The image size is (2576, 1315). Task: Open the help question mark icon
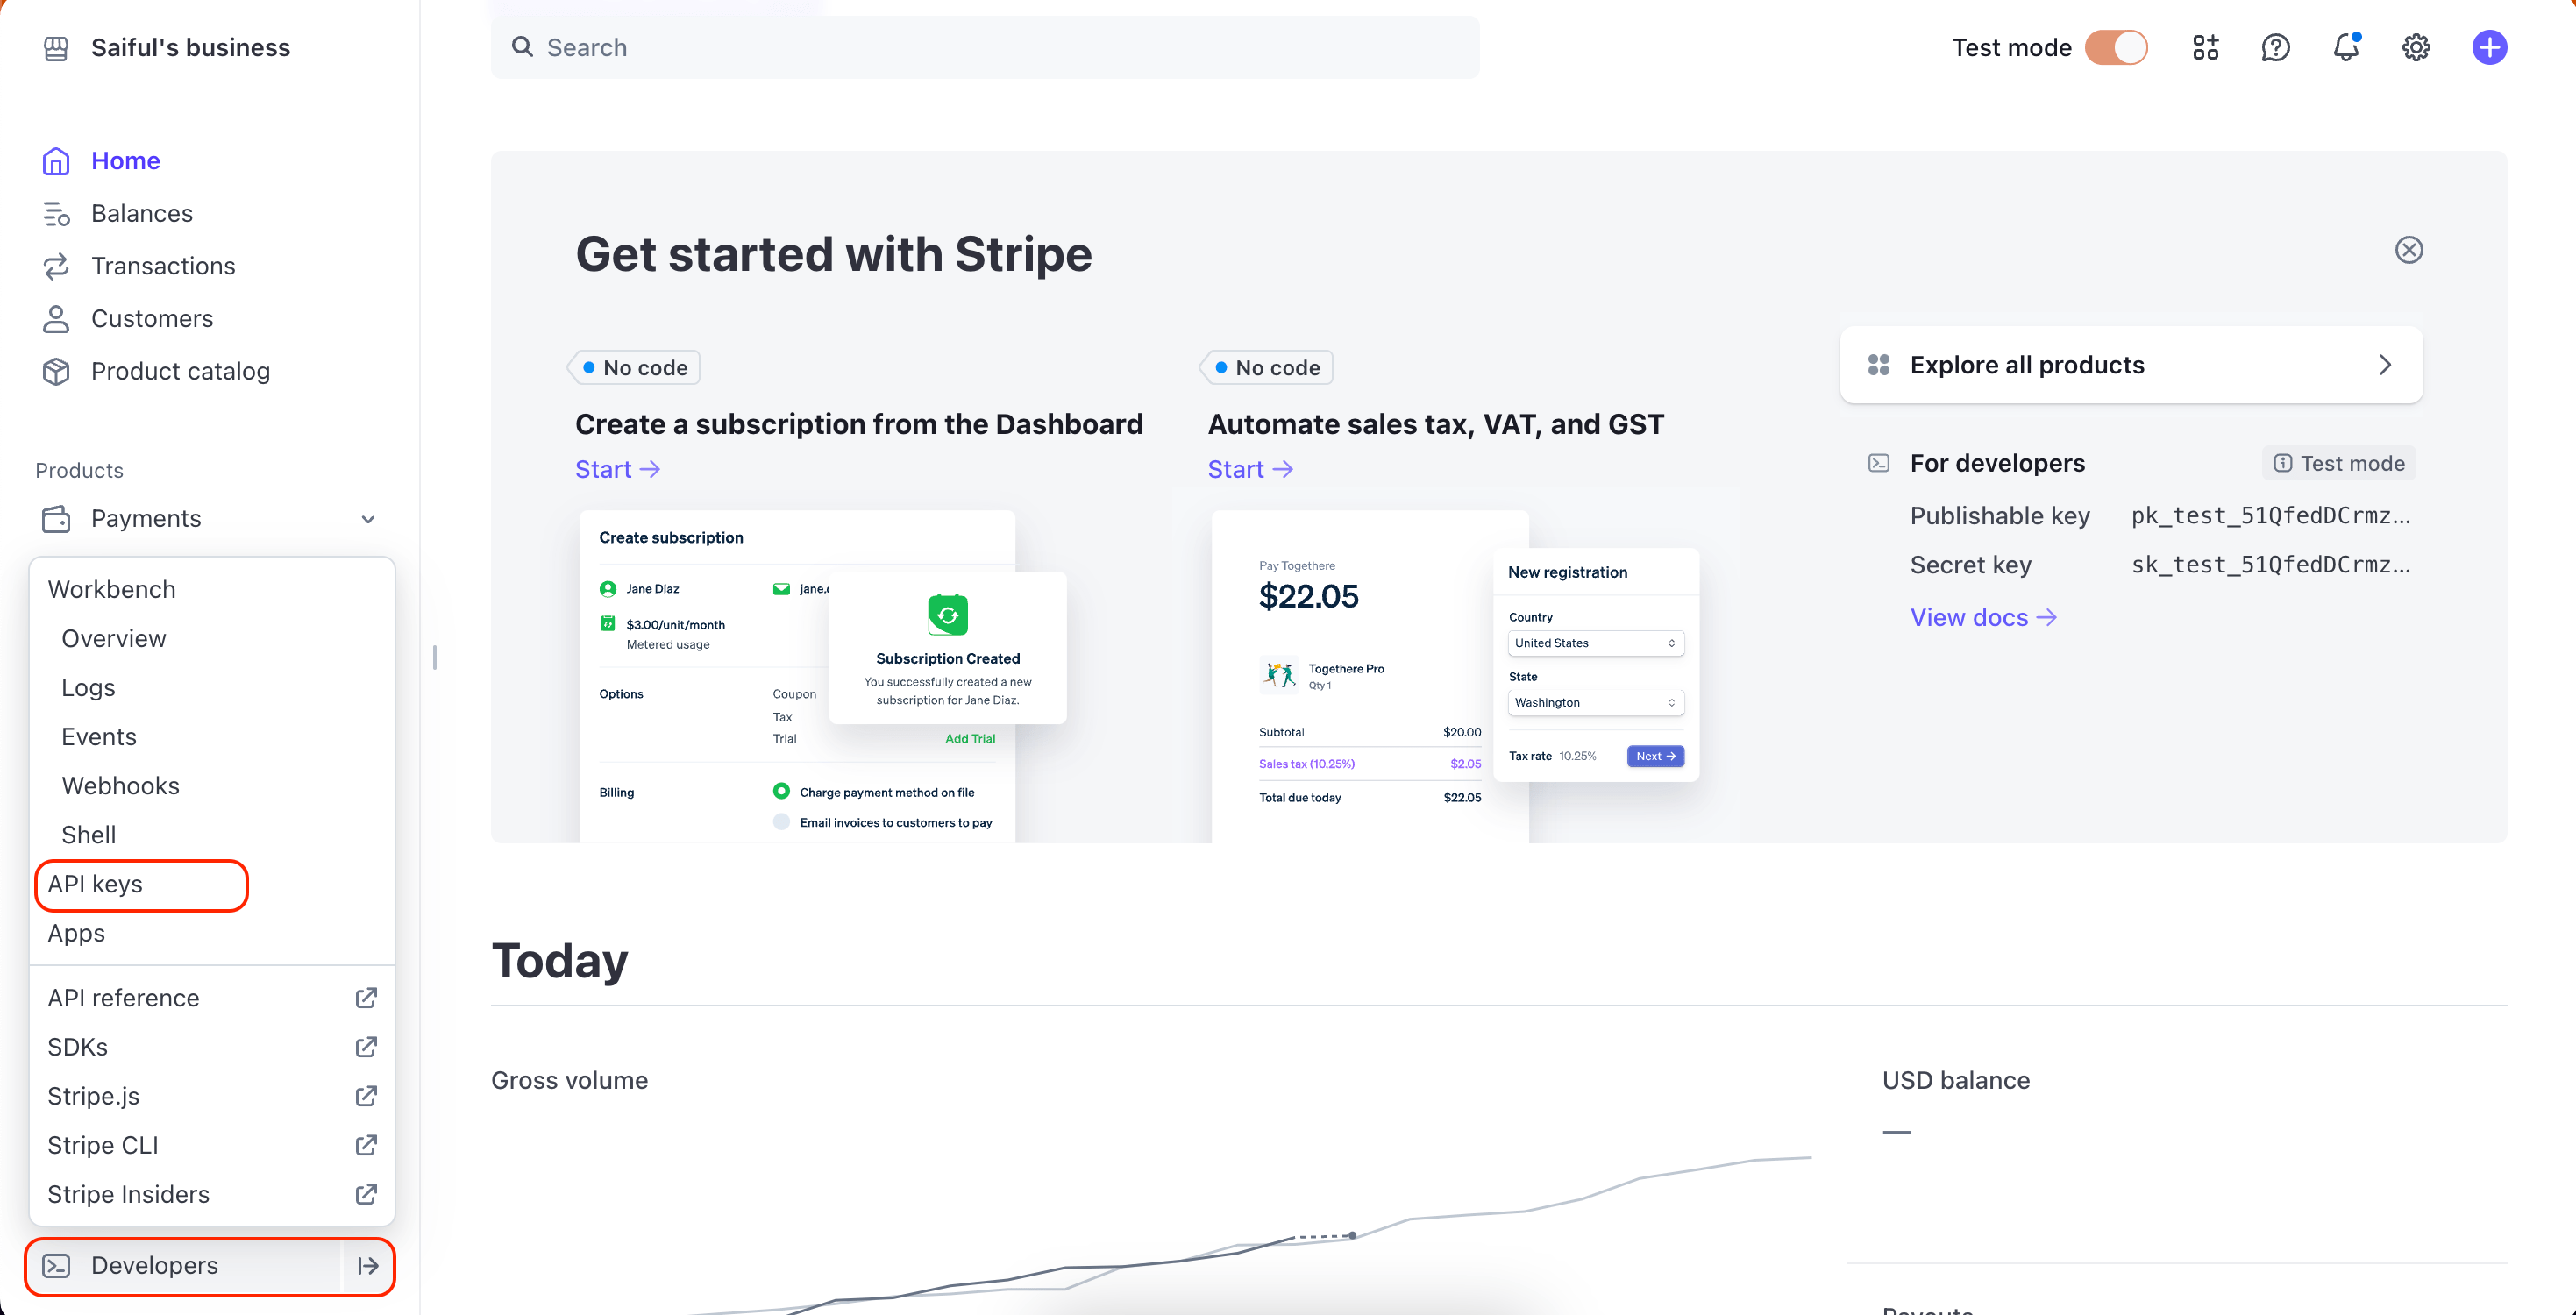pos(2275,48)
